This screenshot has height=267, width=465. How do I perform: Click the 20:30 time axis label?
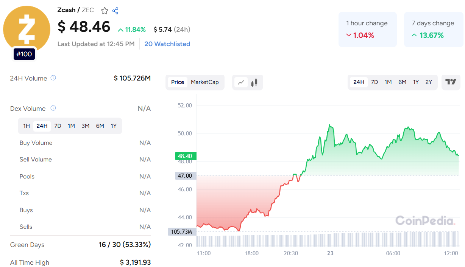(290, 253)
